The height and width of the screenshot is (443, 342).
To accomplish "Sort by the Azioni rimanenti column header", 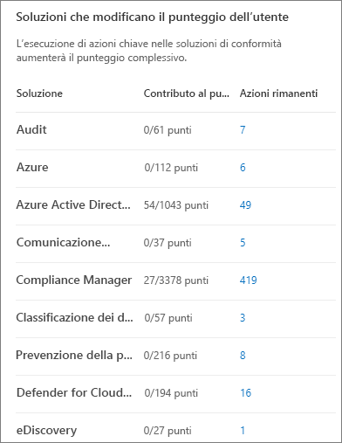I will (278, 93).
